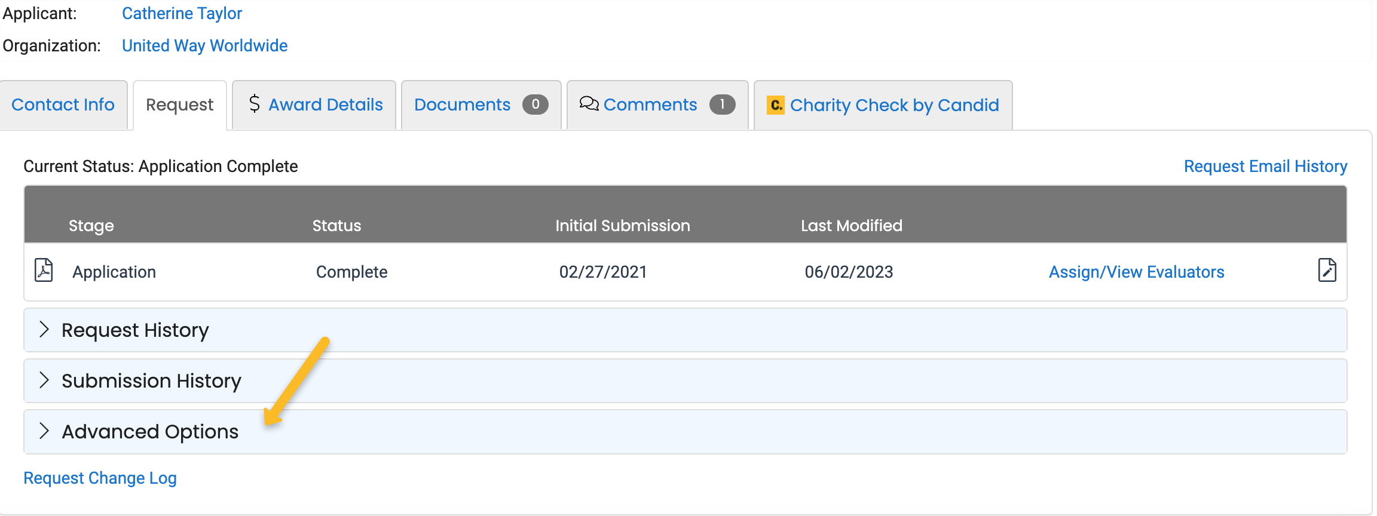This screenshot has height=516, width=1377.
Task: Go to the Documents tab
Action: point(481,105)
